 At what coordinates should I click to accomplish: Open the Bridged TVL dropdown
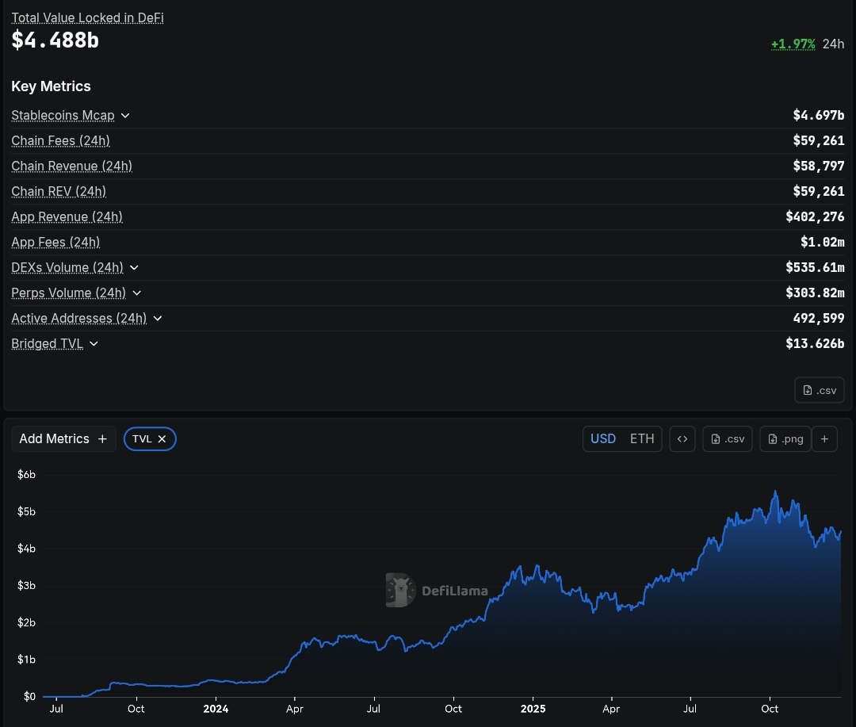point(94,344)
